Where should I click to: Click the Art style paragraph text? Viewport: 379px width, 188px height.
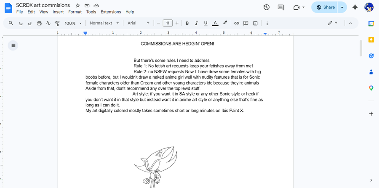tap(174, 99)
